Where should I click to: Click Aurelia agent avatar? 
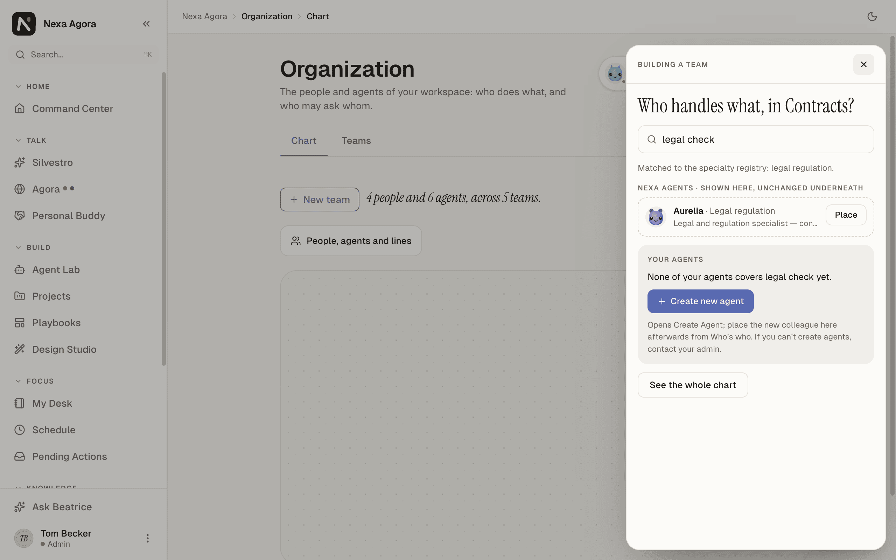[656, 217]
